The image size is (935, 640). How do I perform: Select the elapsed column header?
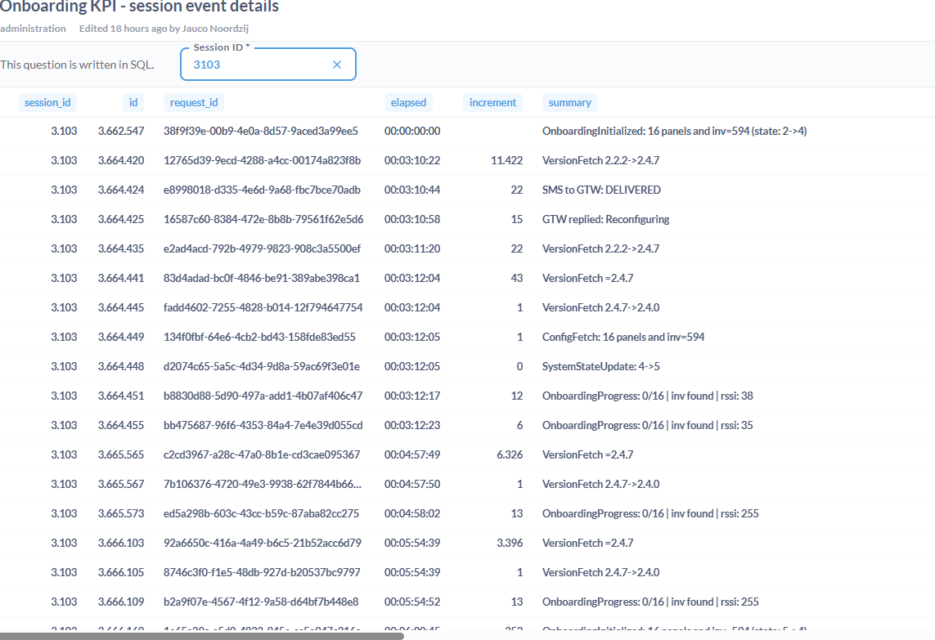tap(408, 103)
